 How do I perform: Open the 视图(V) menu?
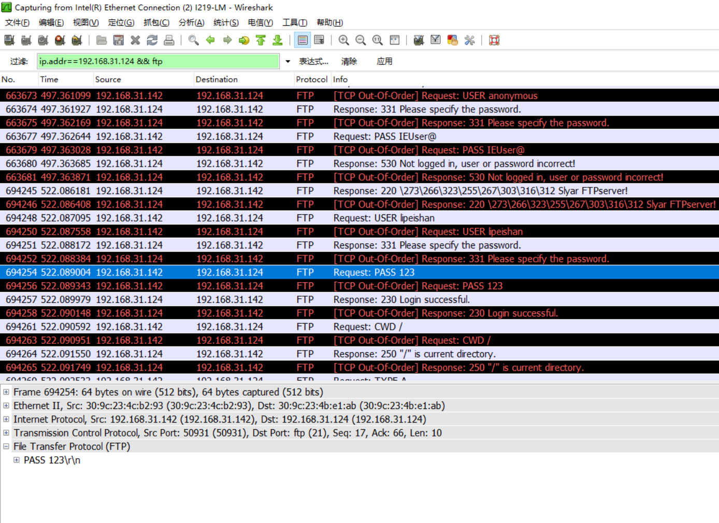click(x=85, y=22)
